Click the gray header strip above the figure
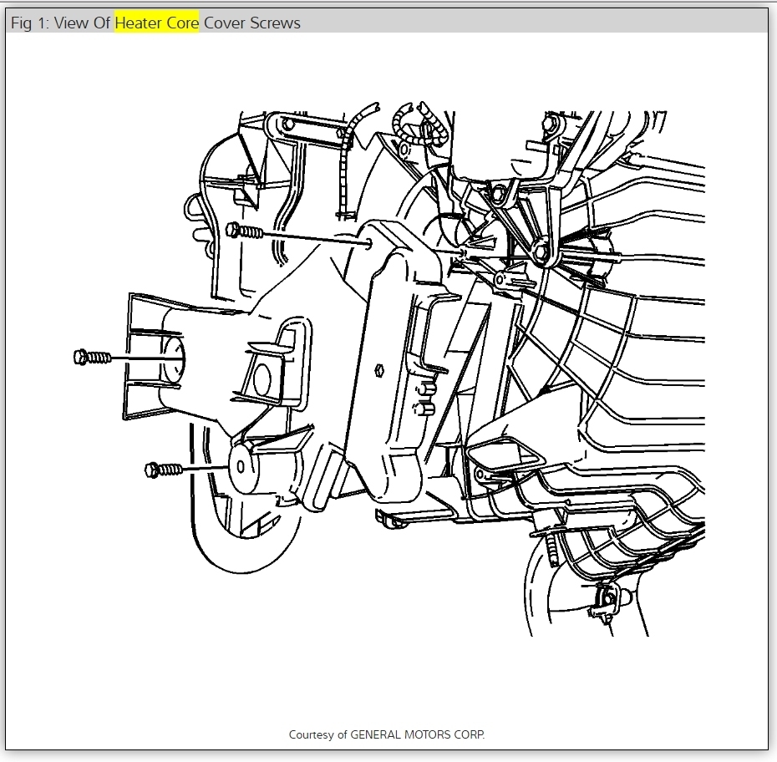 coord(501,23)
